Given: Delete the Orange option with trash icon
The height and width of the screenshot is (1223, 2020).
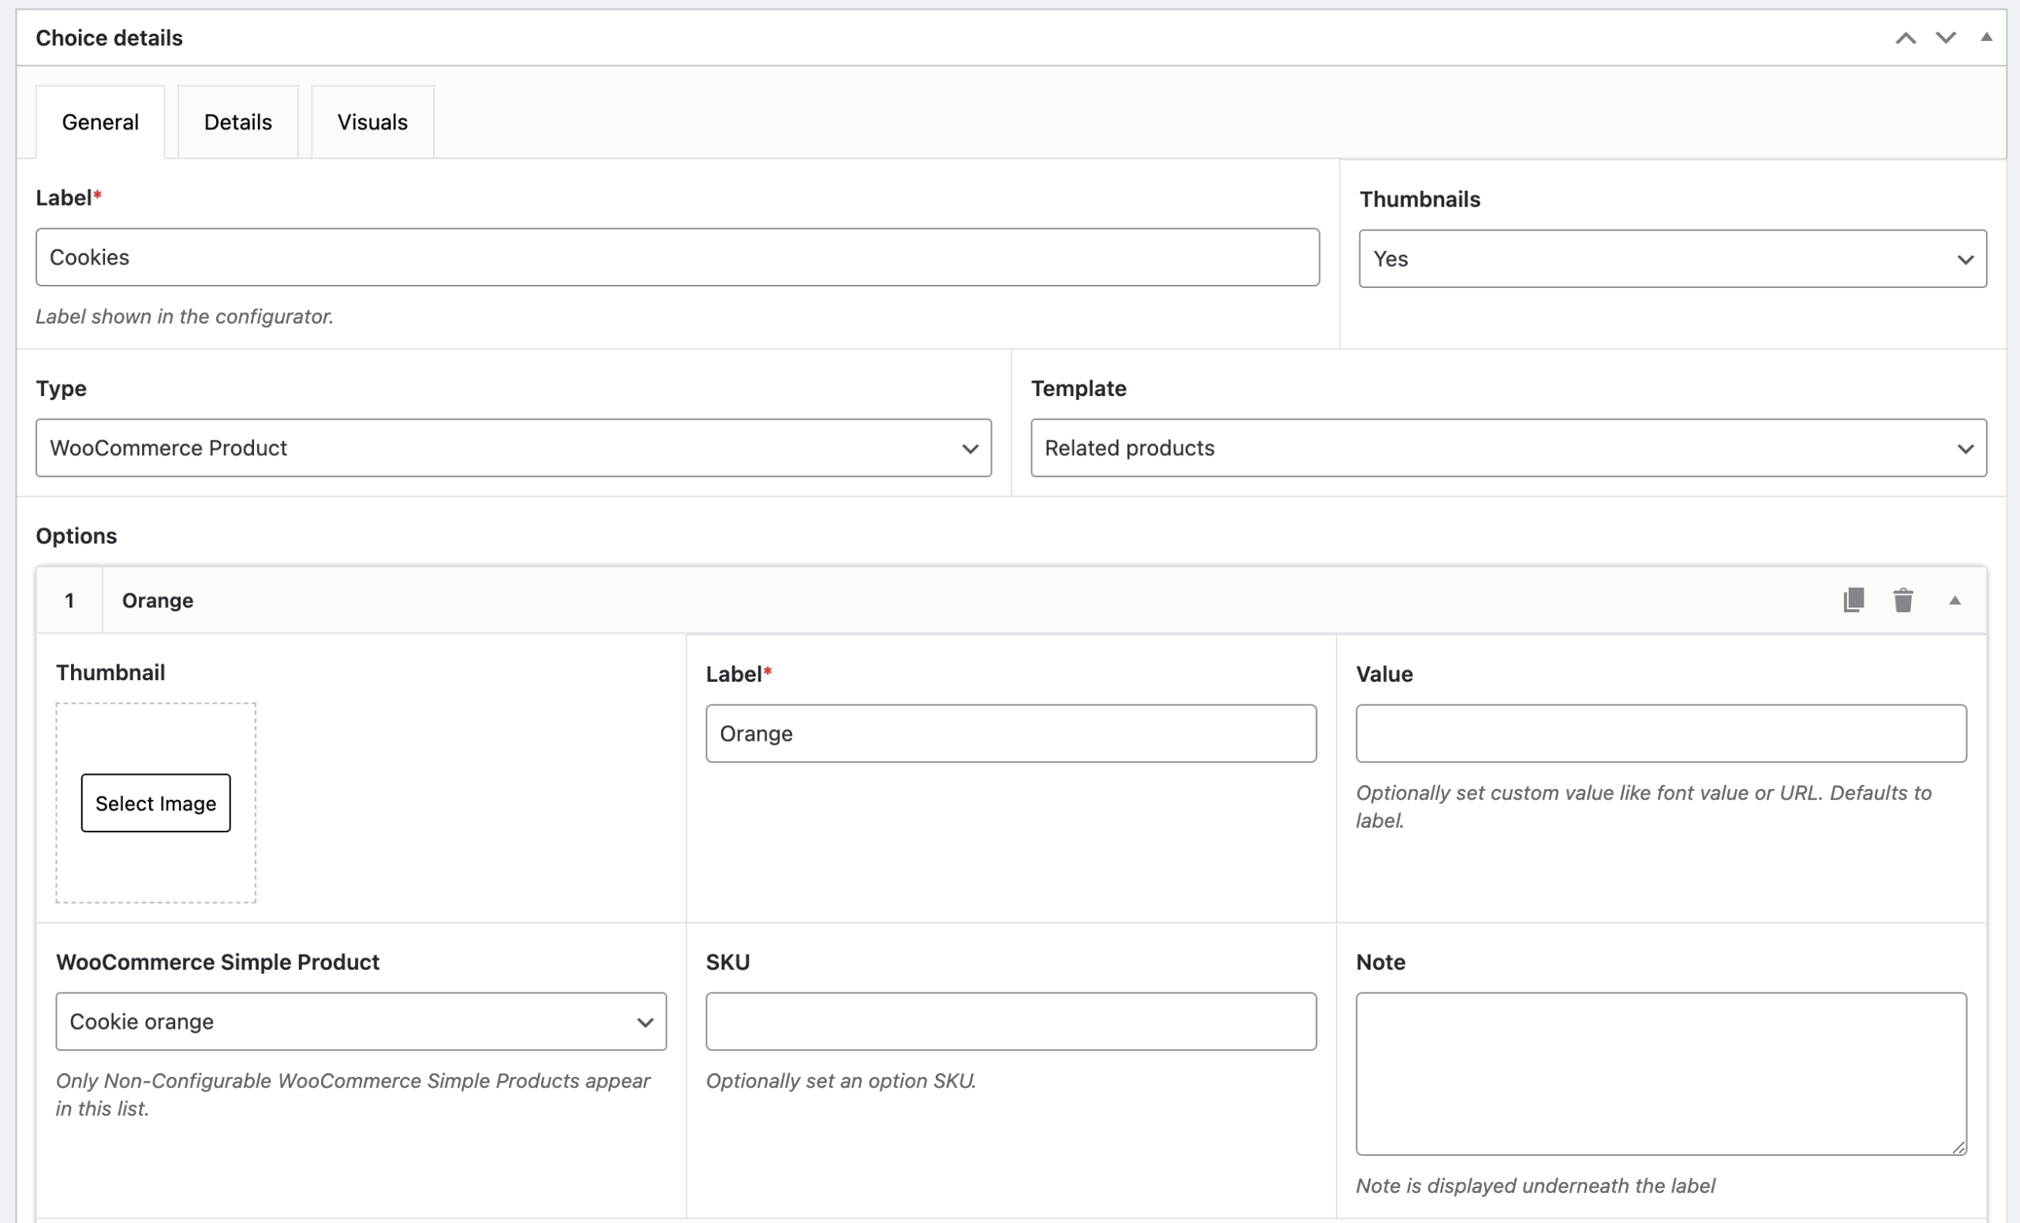Looking at the screenshot, I should click(x=1902, y=600).
